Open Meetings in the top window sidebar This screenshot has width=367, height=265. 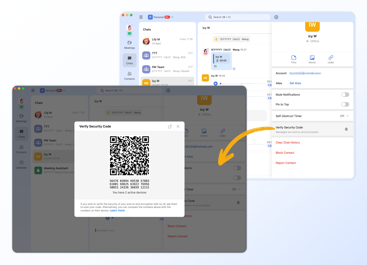[x=129, y=45]
